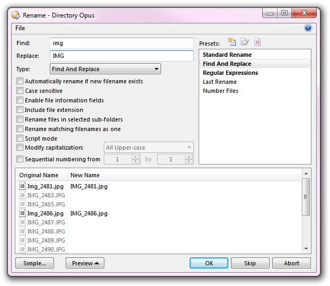Click the delete preset icon
The width and height of the screenshot is (330, 286).
tap(257, 42)
